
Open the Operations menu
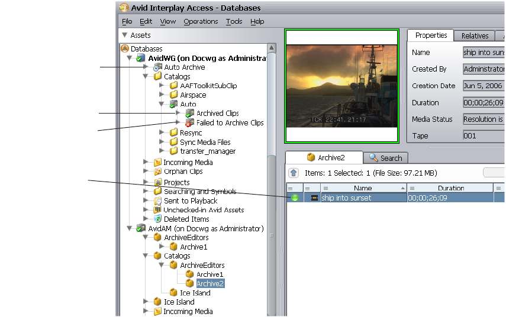tap(201, 21)
